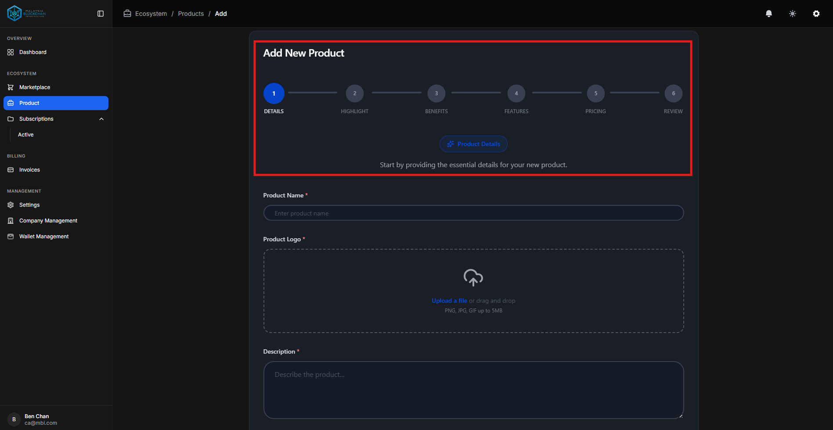Open the Dashboard from the sidebar
Viewport: 833px width, 430px height.
(x=32, y=52)
